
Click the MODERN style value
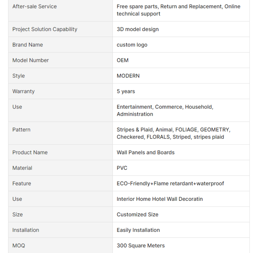(128, 76)
